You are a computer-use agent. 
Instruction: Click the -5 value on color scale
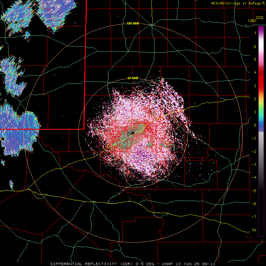pos(254,191)
